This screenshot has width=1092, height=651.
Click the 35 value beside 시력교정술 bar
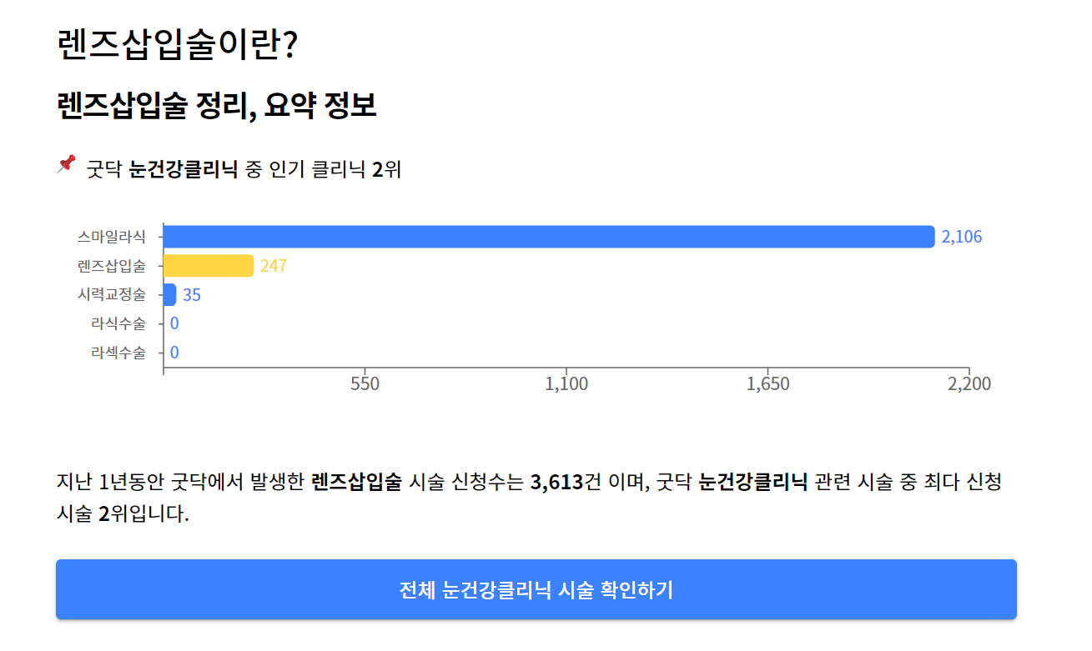tap(193, 294)
